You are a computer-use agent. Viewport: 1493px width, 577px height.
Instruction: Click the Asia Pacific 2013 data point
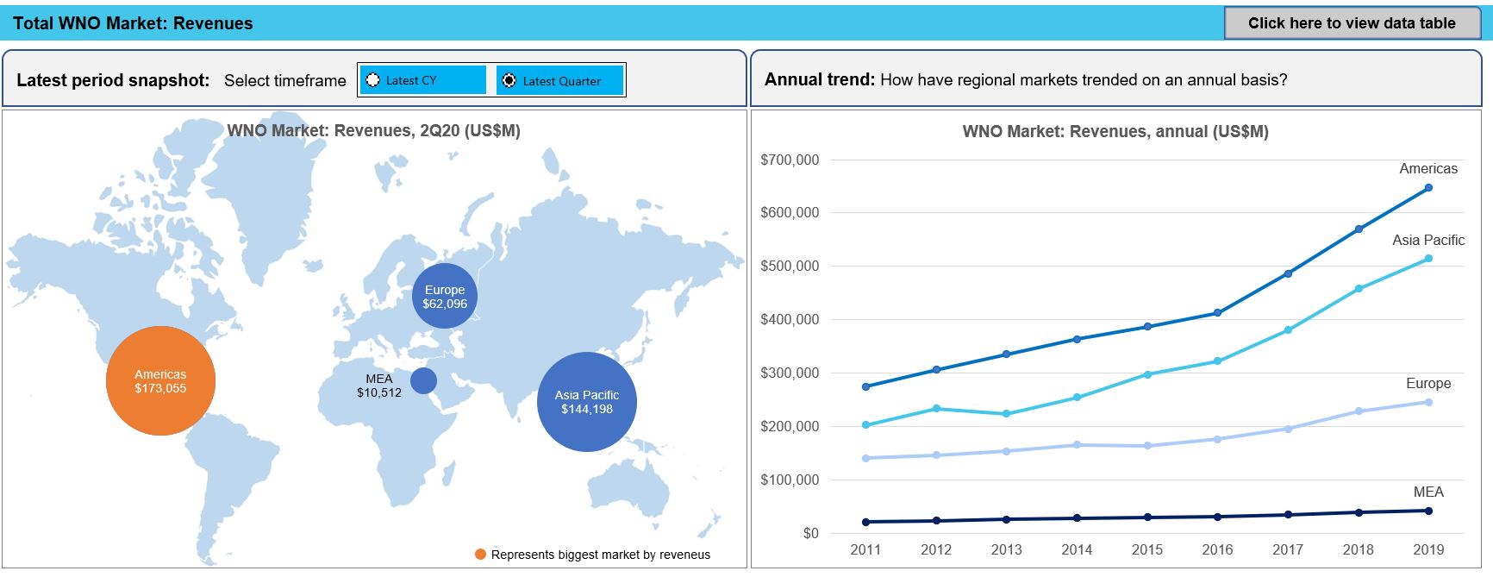pos(1006,414)
